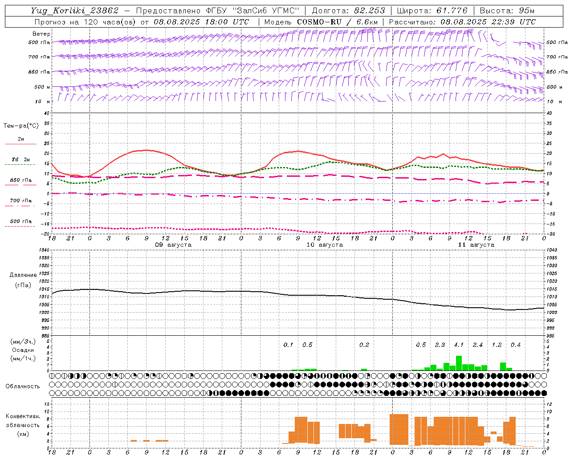Click the longitude value Долгота: 82.253
570x456 pixels.
pos(348,11)
